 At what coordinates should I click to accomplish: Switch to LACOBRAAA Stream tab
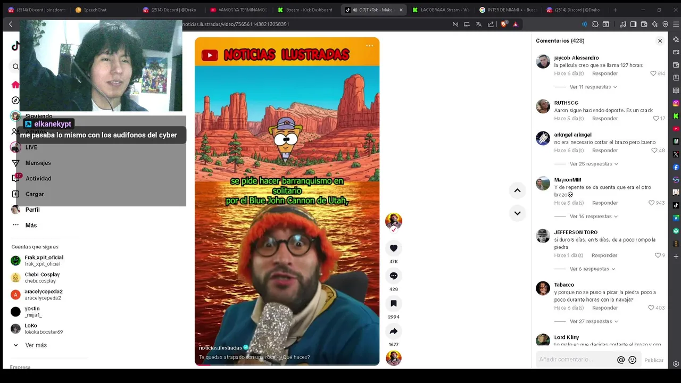[441, 10]
